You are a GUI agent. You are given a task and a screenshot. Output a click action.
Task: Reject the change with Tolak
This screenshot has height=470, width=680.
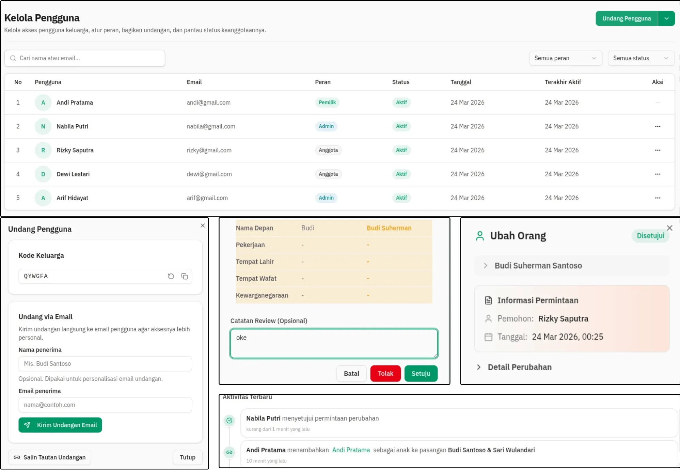coord(385,373)
